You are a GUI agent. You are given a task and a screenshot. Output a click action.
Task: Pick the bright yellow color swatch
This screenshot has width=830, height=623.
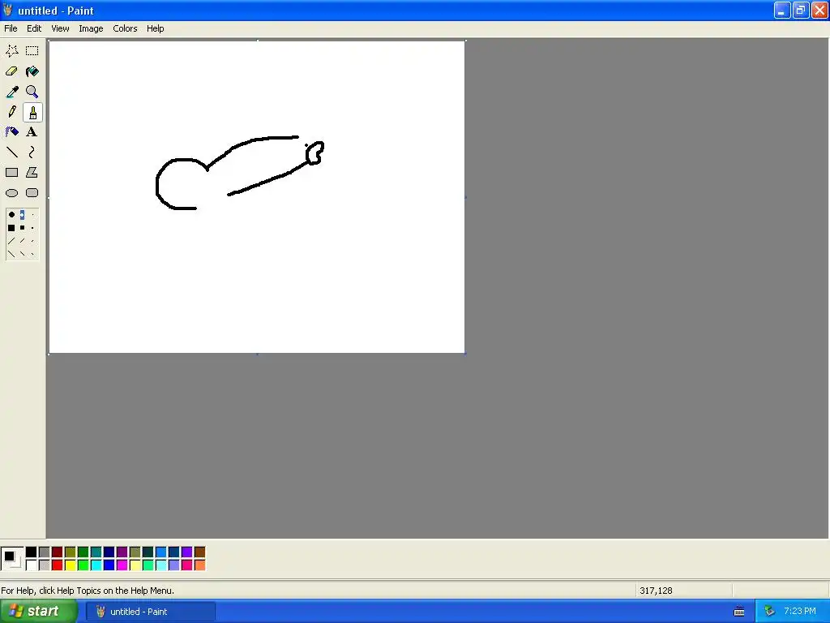point(71,565)
